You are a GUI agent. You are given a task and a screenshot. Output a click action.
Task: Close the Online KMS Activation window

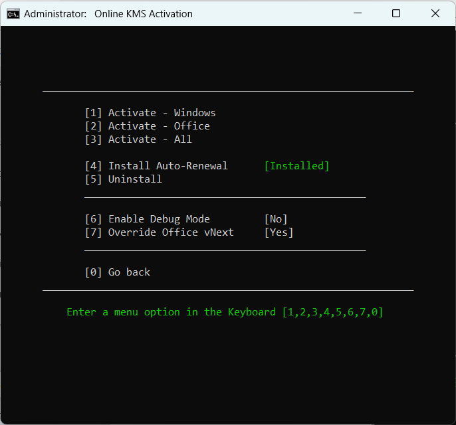point(435,13)
